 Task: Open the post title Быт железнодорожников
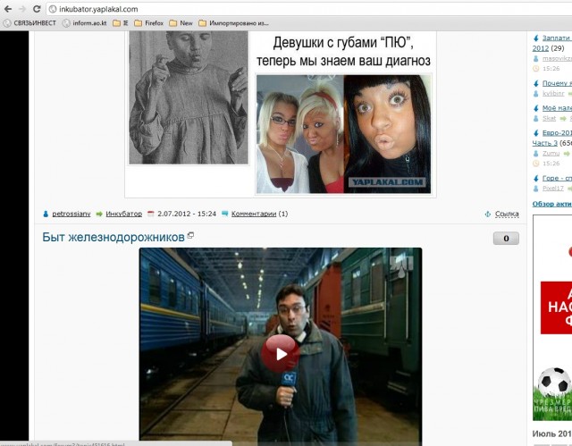click(x=113, y=237)
